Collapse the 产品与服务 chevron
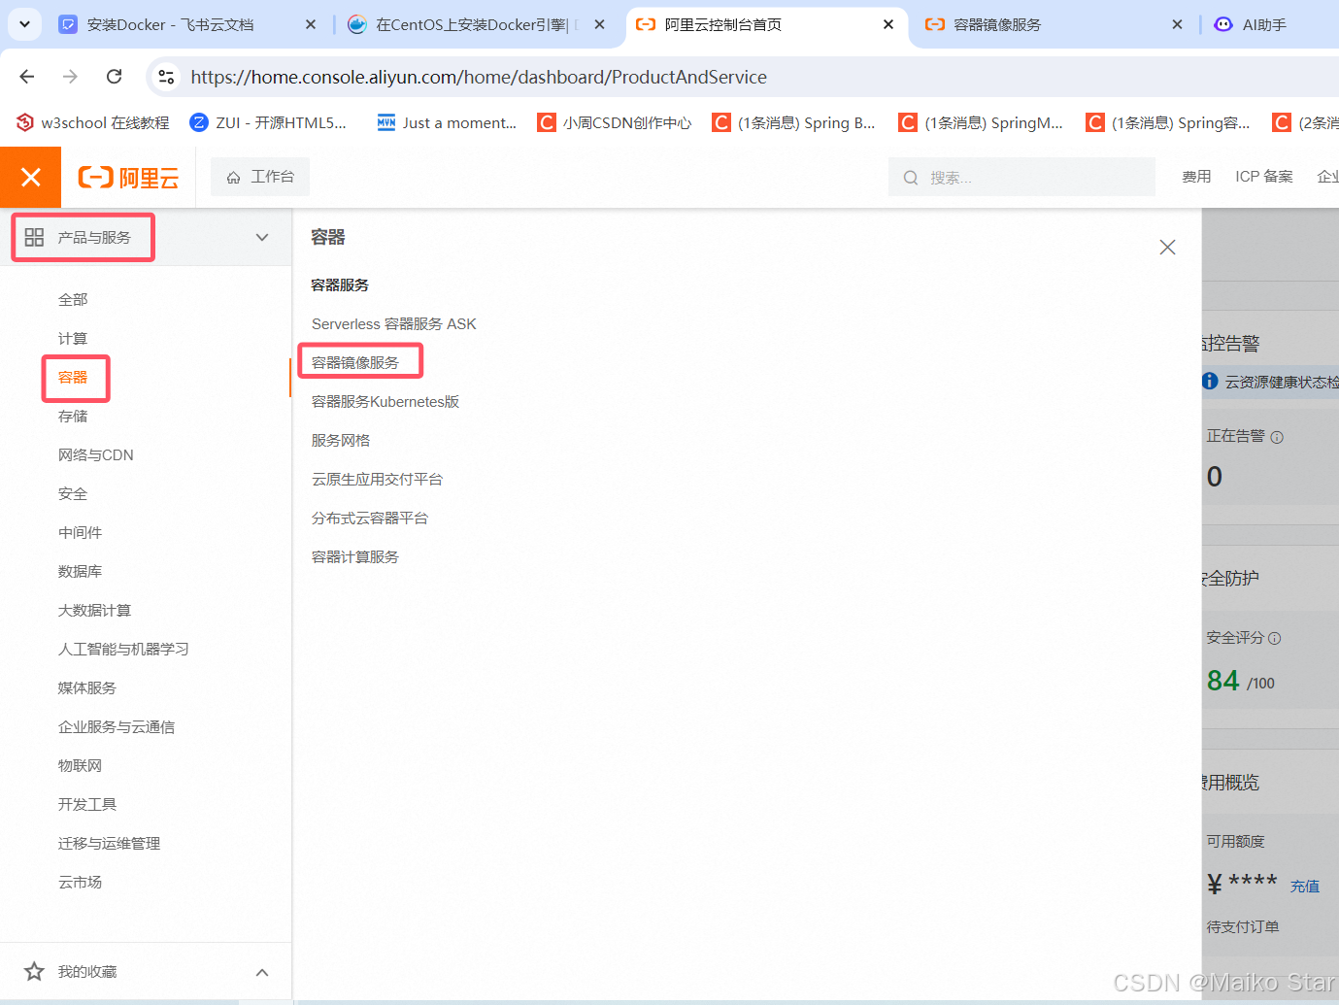1339x1005 pixels. click(x=262, y=237)
